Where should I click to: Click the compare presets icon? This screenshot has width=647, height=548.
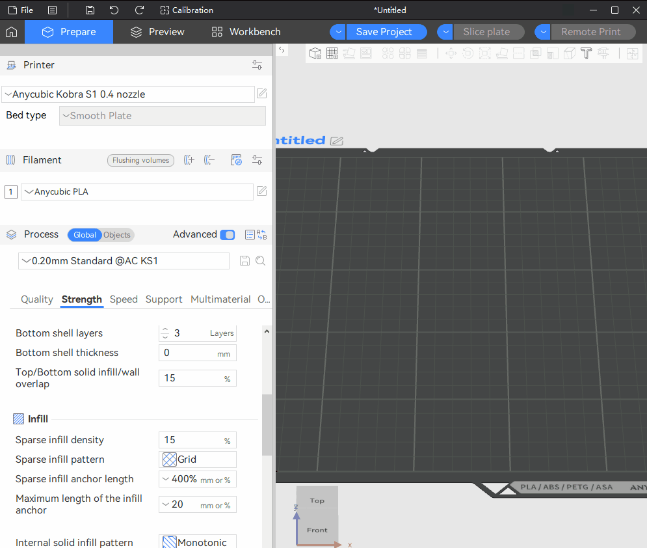tap(261, 234)
